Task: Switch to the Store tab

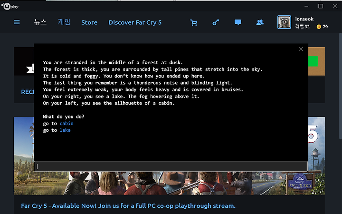Action: (x=89, y=22)
